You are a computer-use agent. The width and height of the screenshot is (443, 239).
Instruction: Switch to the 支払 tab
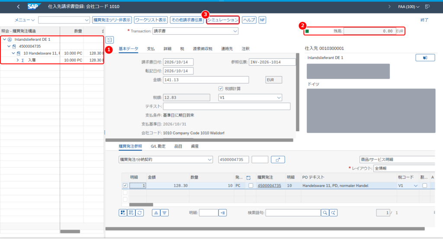pyautogui.click(x=151, y=49)
